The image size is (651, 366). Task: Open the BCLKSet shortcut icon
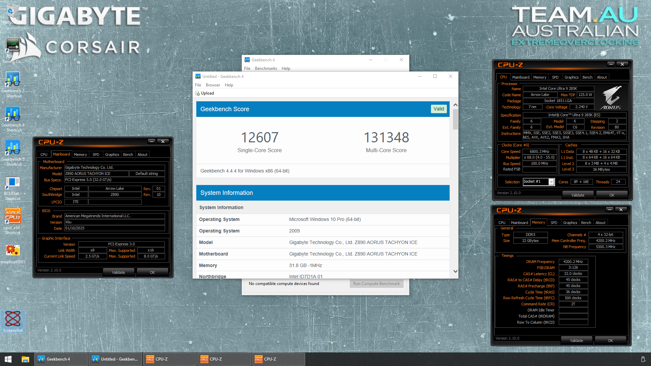click(13, 188)
